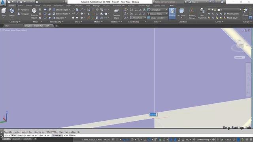Viewport: 253px width, 142px height.
Task: Click the Save icon in quick access toolbar
Action: pos(17,2)
